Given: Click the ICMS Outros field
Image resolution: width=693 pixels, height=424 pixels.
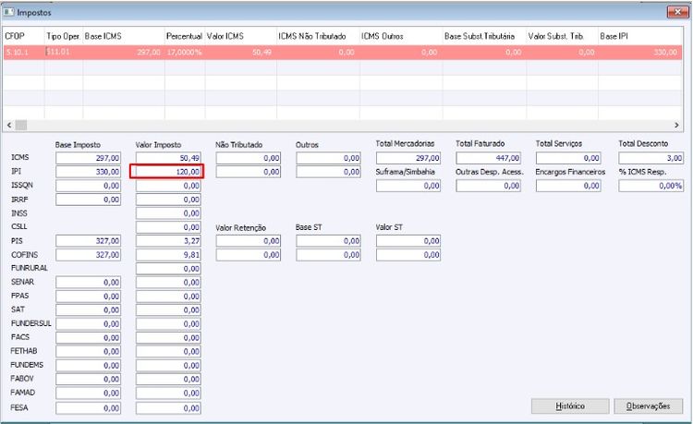Looking at the screenshot, I should [328, 158].
